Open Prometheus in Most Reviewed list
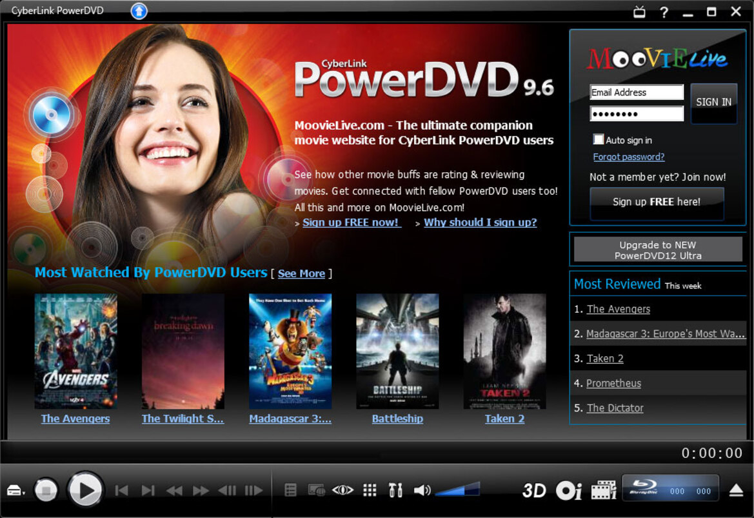The width and height of the screenshot is (754, 518). pos(613,383)
